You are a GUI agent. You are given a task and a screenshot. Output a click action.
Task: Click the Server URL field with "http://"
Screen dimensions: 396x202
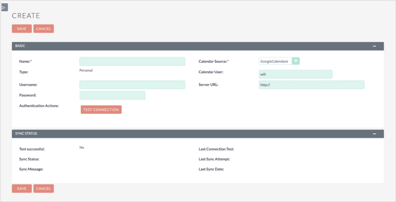click(311, 85)
